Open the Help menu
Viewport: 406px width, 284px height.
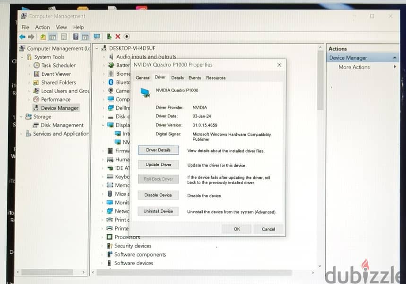tap(78, 27)
